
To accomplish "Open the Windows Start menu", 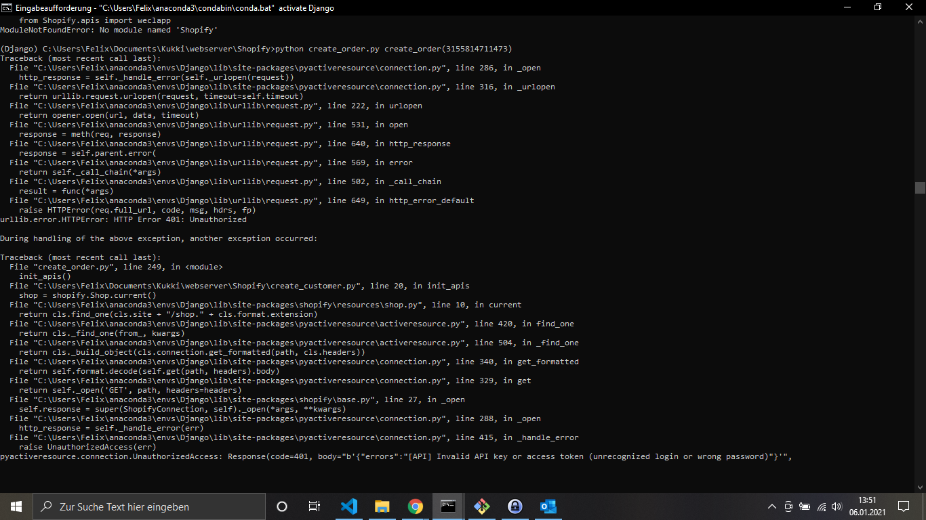I will point(16,506).
